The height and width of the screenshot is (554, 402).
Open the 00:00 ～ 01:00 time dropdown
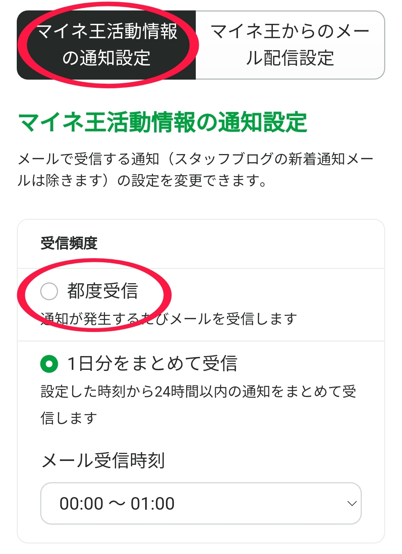point(201,503)
